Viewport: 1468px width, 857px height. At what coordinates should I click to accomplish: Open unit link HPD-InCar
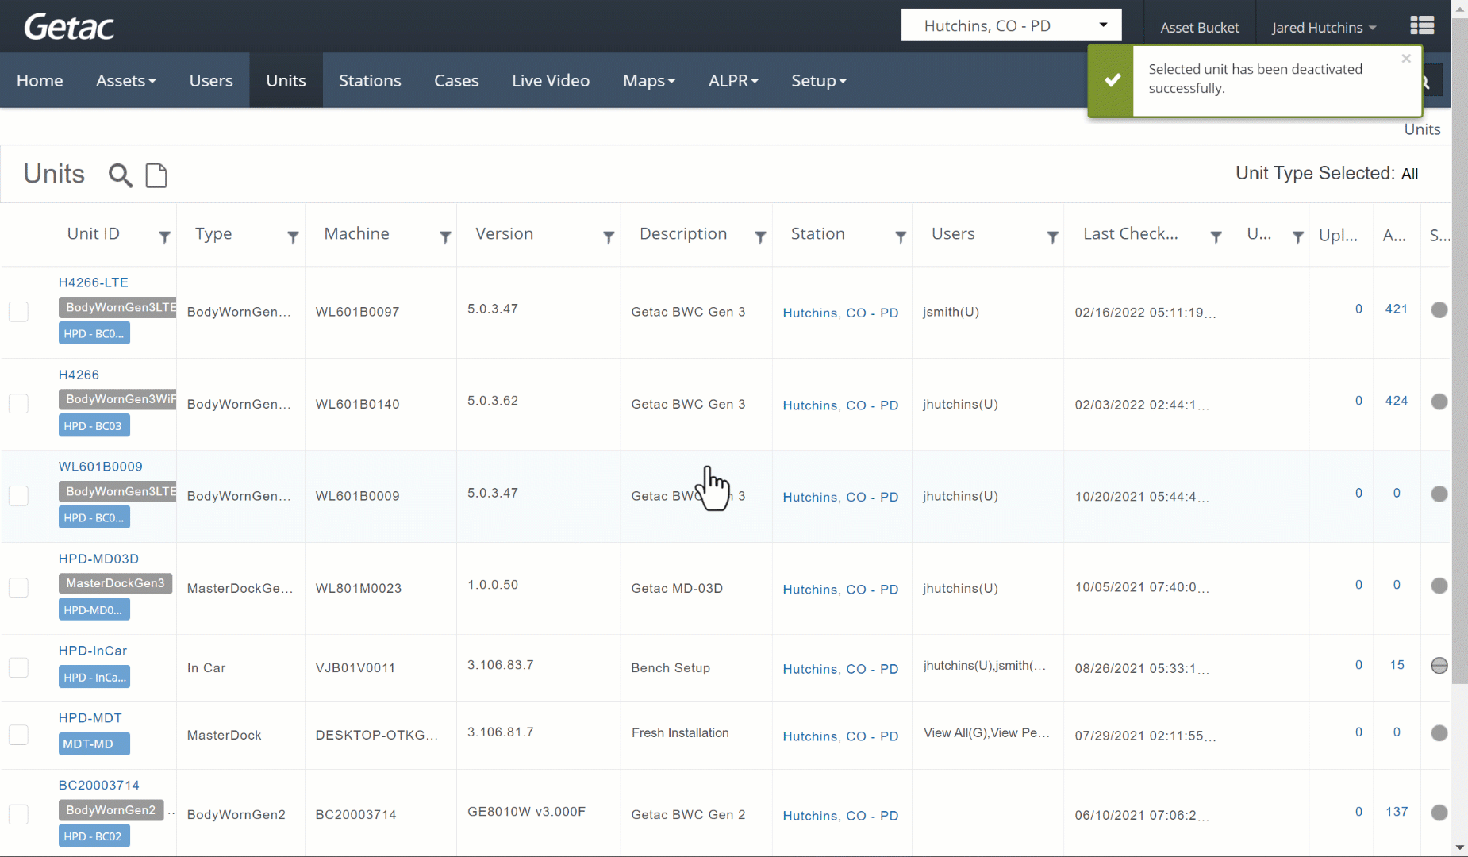pyautogui.click(x=93, y=651)
